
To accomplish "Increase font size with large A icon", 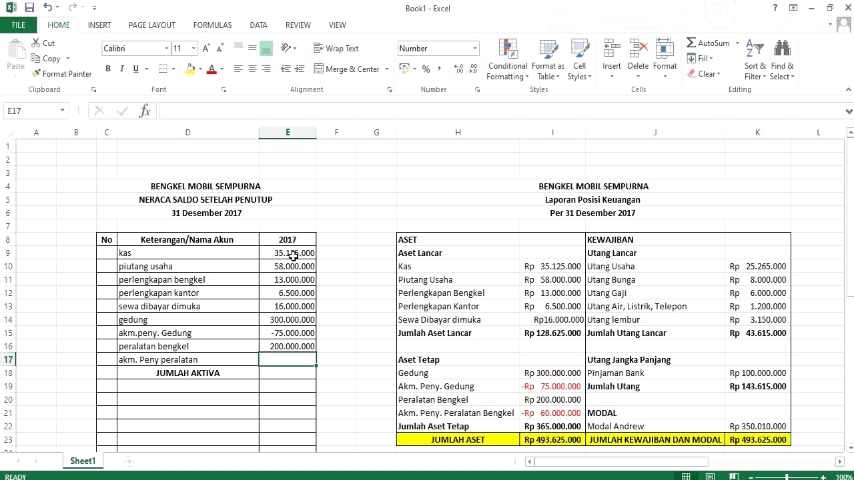I will point(206,48).
